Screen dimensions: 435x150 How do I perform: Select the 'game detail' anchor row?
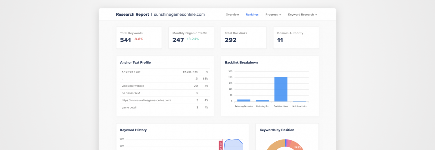(165, 108)
